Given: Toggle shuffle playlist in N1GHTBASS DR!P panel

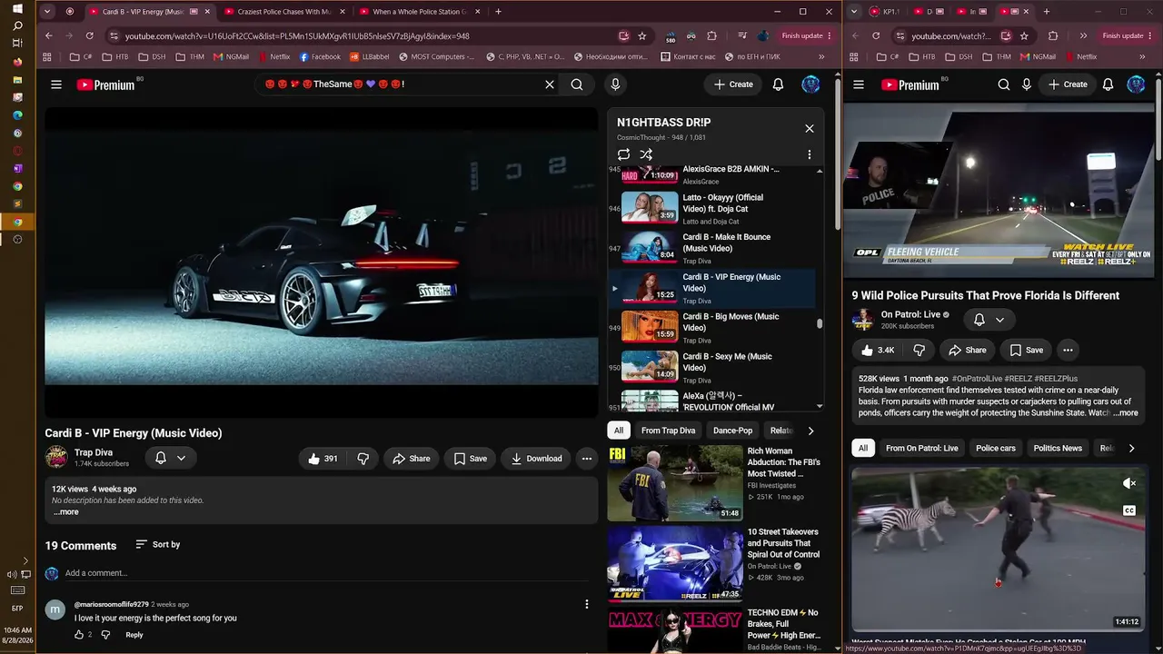Looking at the screenshot, I should [x=646, y=154].
